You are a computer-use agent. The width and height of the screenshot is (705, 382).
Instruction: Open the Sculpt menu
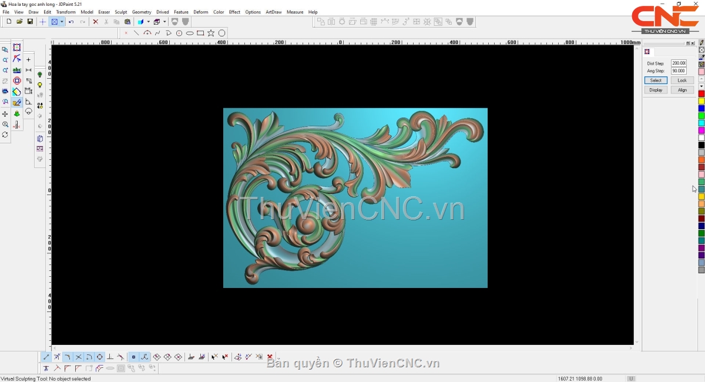[x=121, y=12]
